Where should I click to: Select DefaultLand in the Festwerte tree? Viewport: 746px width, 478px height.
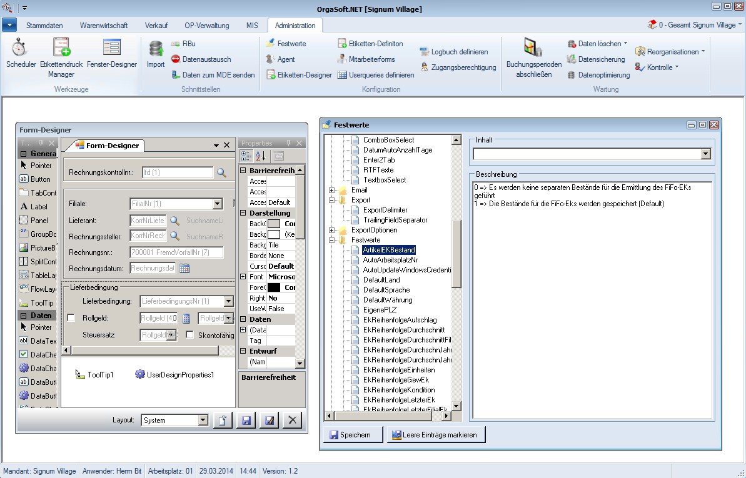pos(381,280)
